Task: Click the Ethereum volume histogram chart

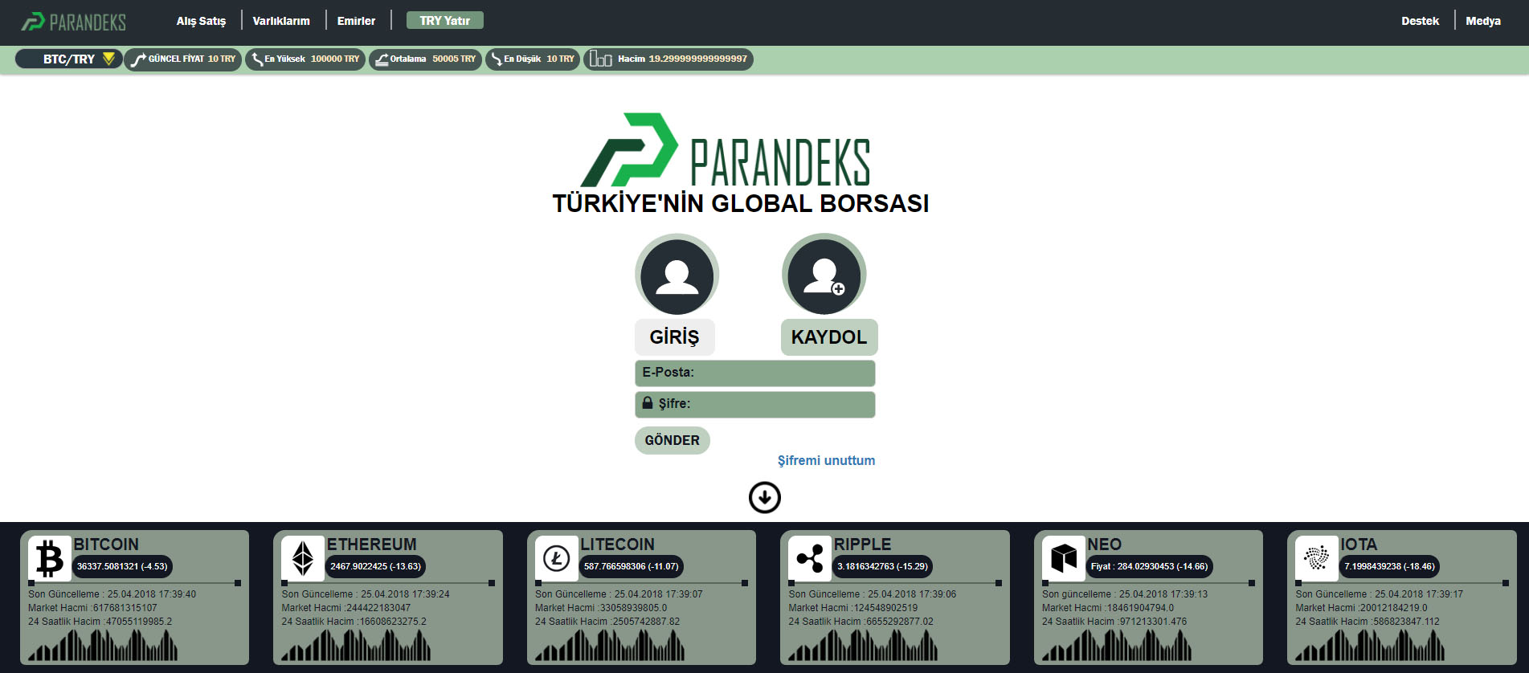Action: tap(356, 645)
